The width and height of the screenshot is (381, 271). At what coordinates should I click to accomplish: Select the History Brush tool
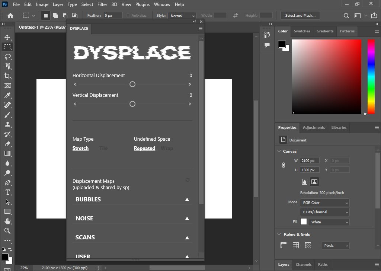click(7, 134)
